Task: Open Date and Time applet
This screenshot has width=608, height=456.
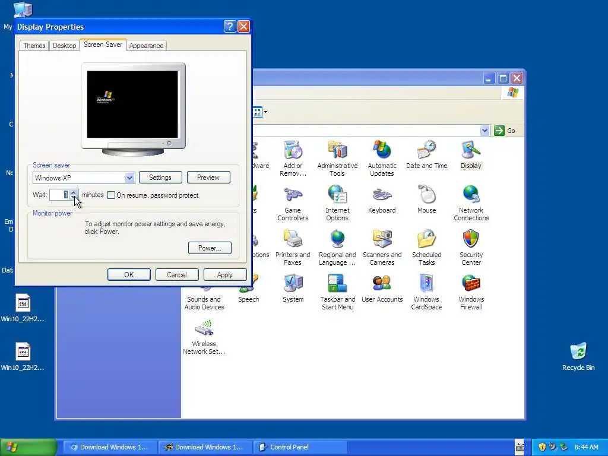Action: click(x=426, y=155)
